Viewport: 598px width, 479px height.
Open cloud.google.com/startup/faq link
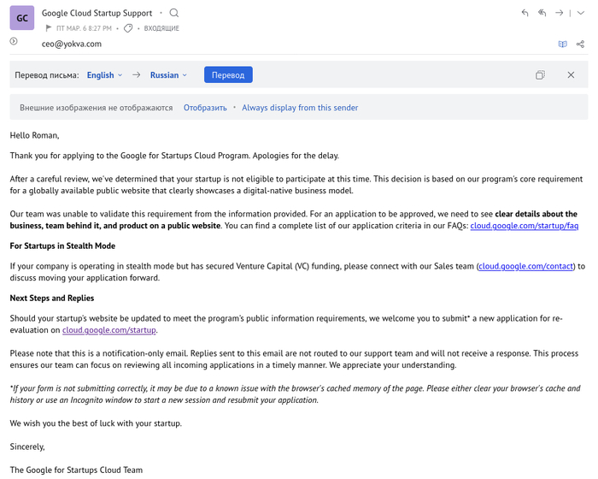[x=524, y=226]
